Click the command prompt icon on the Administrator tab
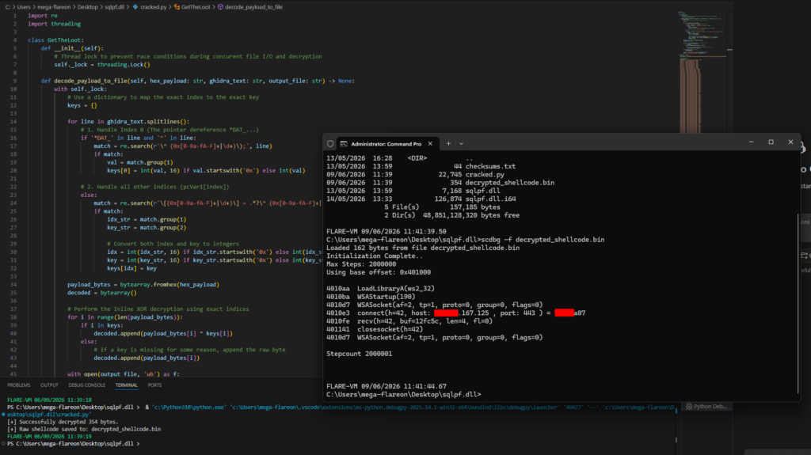This screenshot has height=455, width=811. 344,144
